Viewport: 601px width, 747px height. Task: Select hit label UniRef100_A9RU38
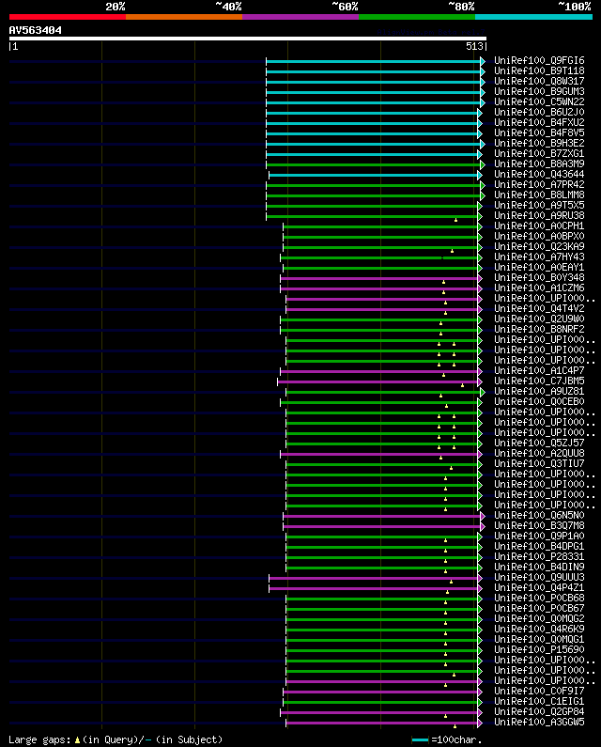click(539, 216)
